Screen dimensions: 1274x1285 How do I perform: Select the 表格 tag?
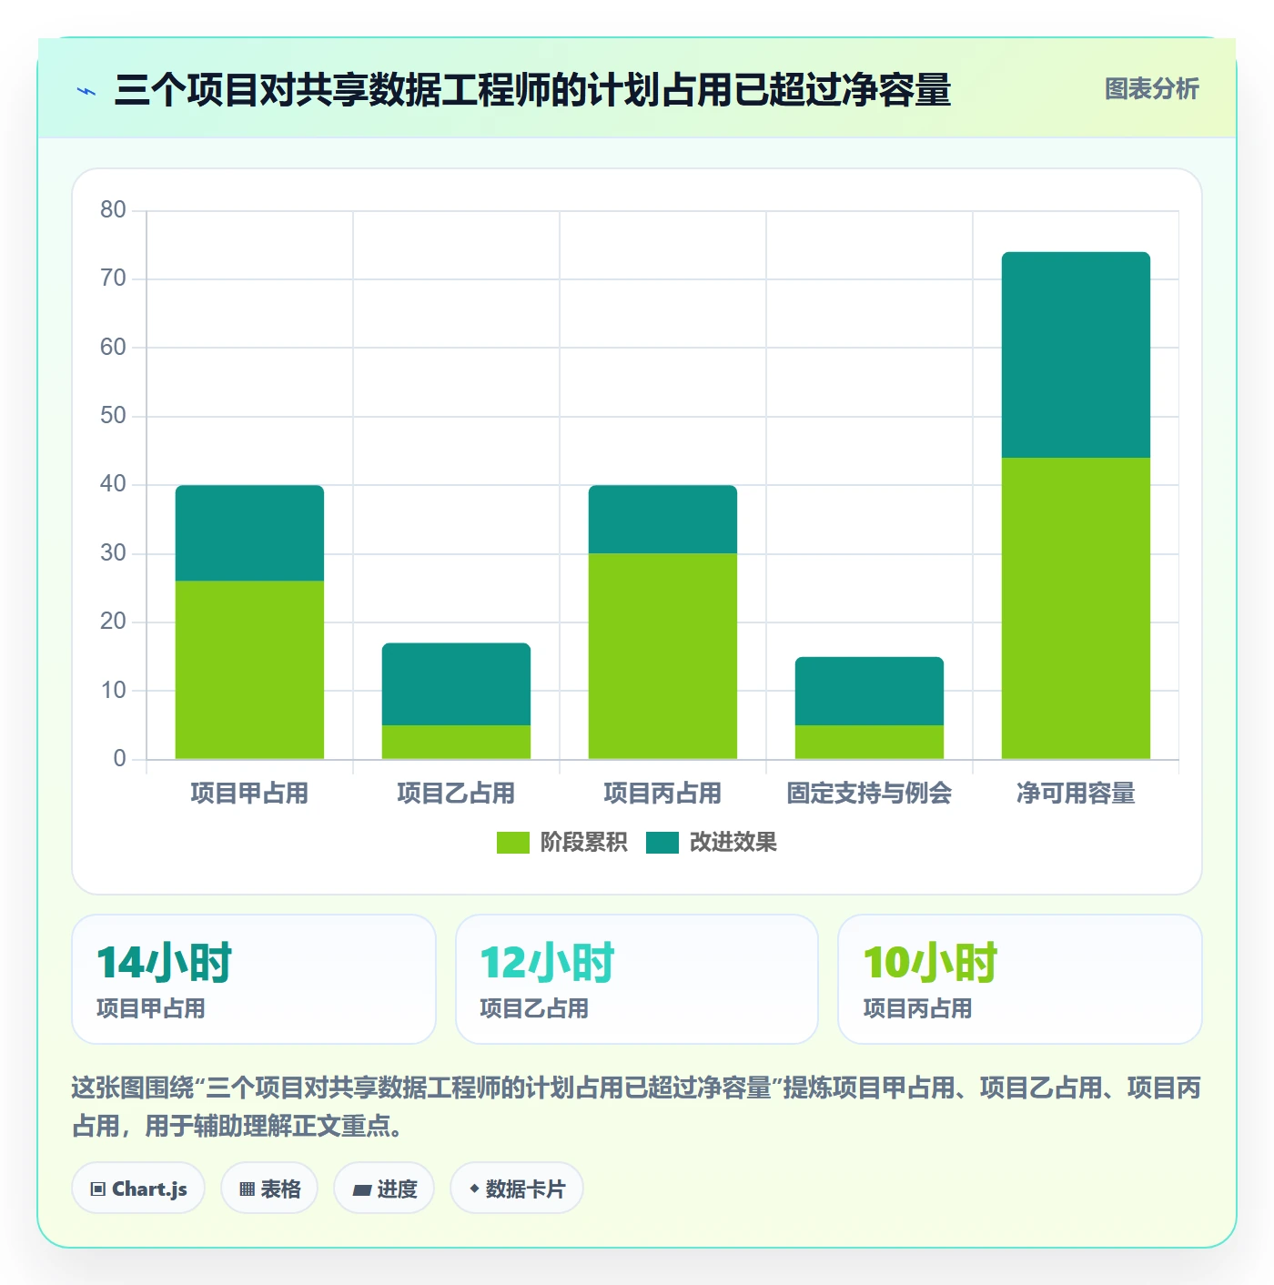(269, 1189)
